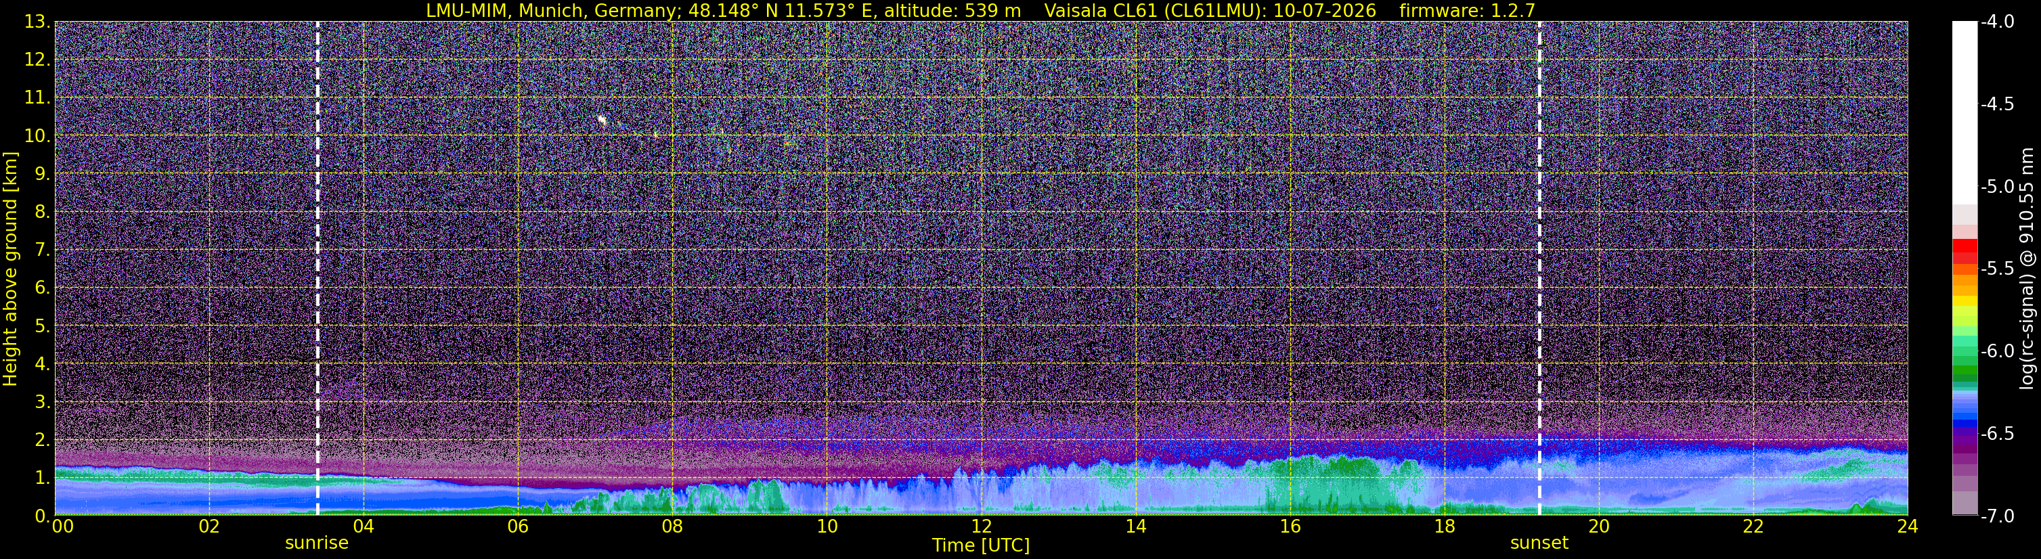Click the white top section of the colorbar

(x=1965, y=112)
